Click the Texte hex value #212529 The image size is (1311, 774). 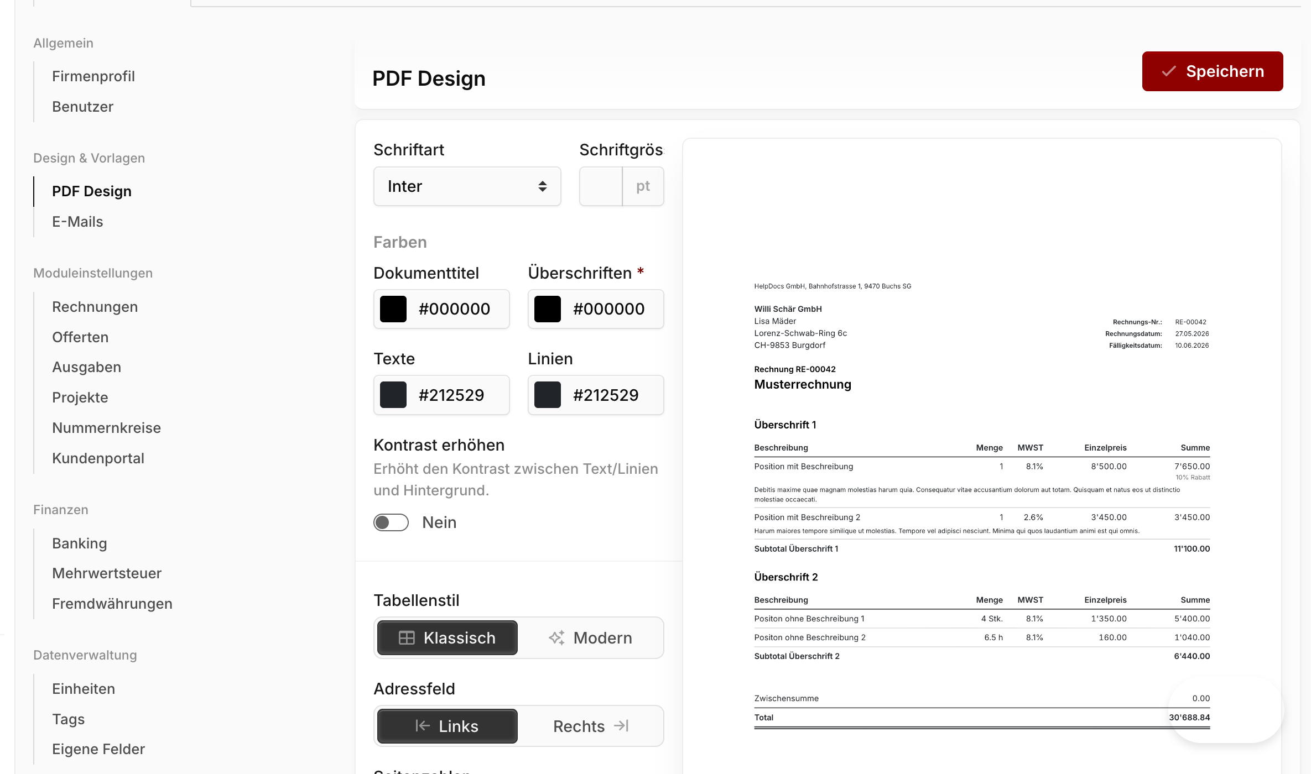pos(451,395)
